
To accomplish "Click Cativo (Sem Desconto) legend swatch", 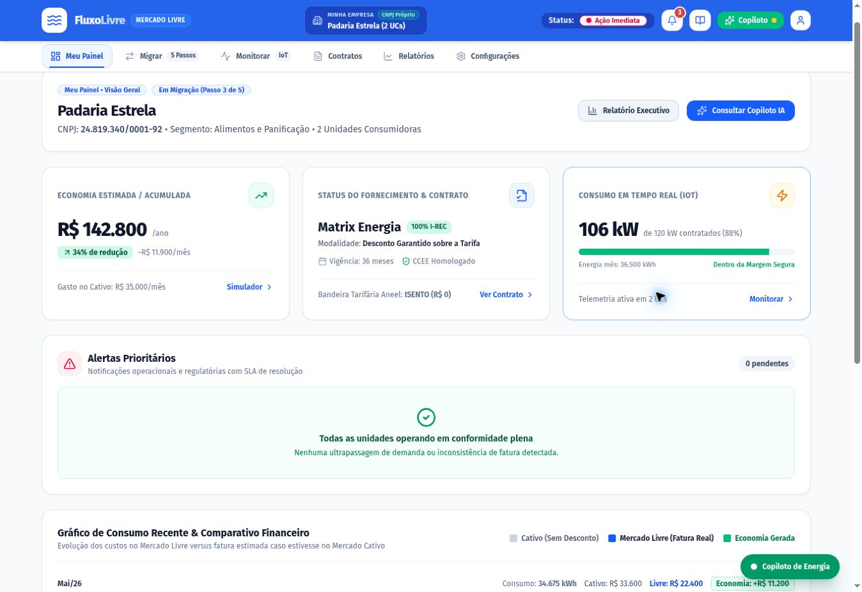I will [x=513, y=538].
